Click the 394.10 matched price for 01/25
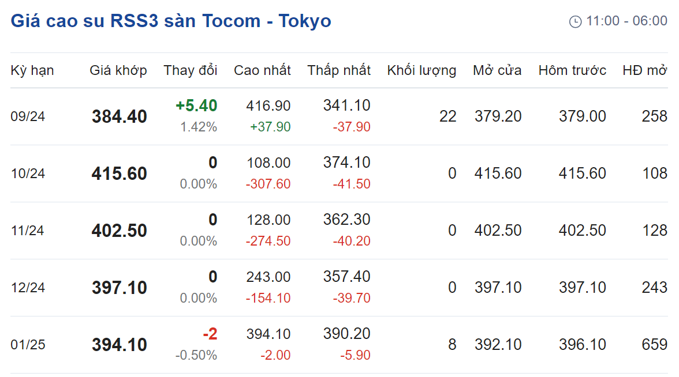This screenshot has width=679, height=377. point(120,345)
